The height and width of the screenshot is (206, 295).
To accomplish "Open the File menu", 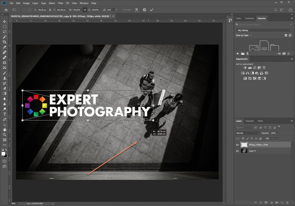I will [x=11, y=3].
